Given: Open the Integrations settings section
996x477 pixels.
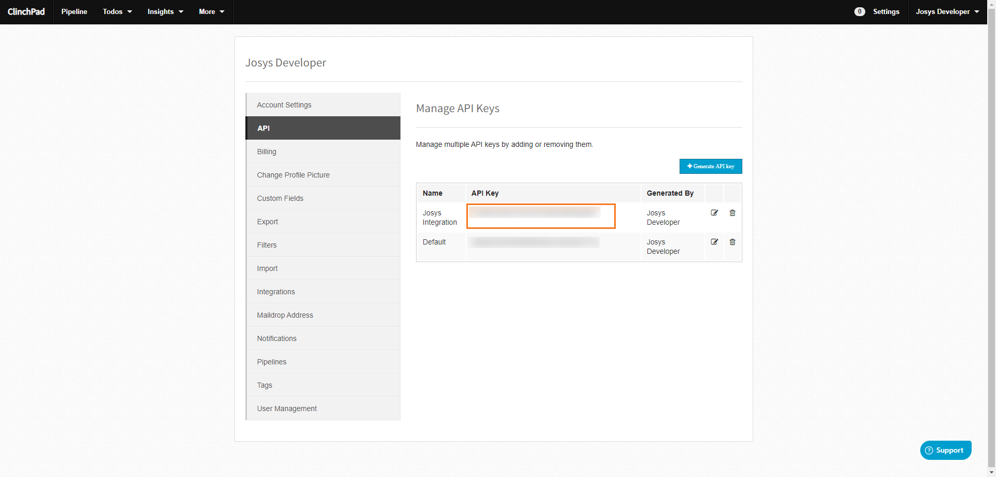Looking at the screenshot, I should [x=323, y=292].
